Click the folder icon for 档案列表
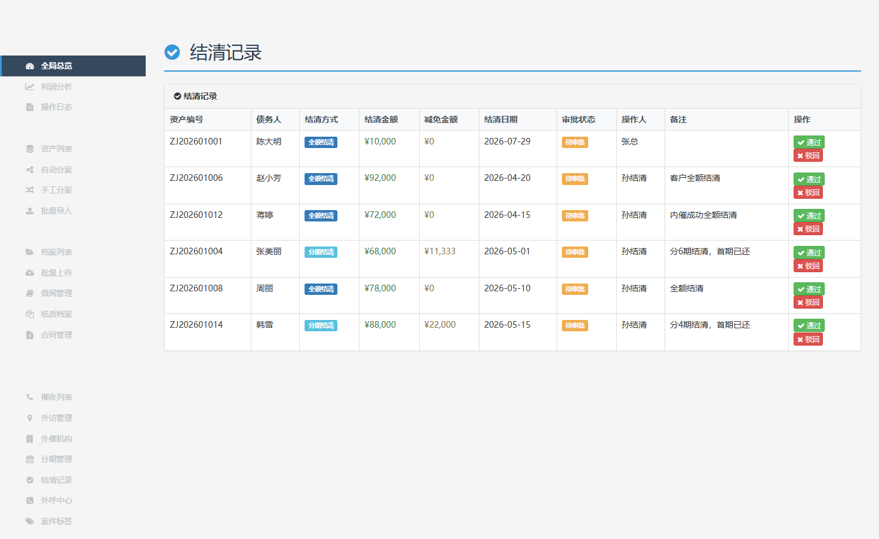This screenshot has width=879, height=539. [x=30, y=252]
